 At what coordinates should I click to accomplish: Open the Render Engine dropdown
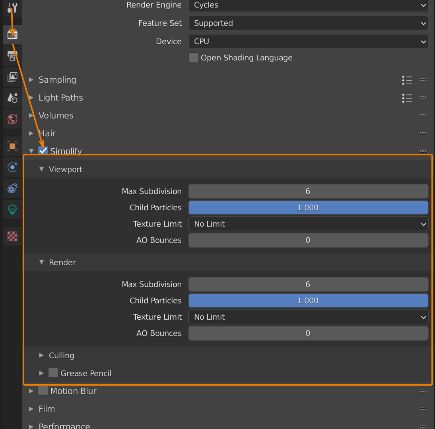tap(308, 5)
